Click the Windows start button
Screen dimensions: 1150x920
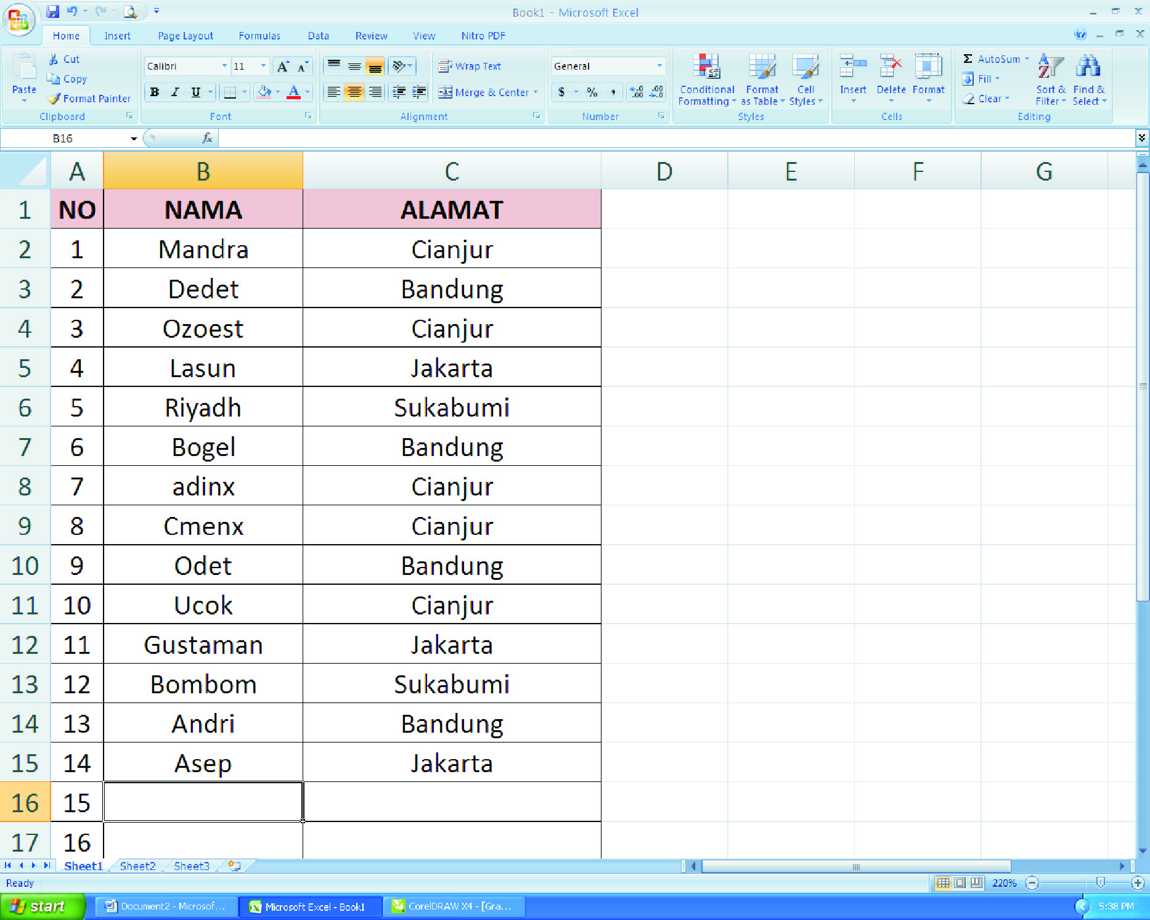coord(42,906)
